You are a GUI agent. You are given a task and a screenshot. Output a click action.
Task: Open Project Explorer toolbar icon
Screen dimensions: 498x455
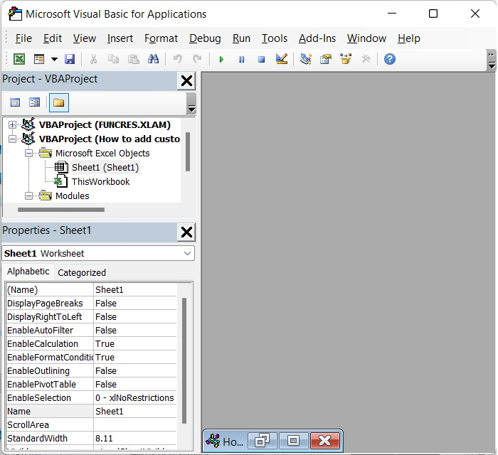click(x=305, y=59)
